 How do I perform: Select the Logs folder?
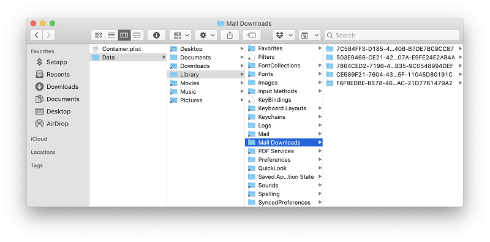(x=284, y=126)
